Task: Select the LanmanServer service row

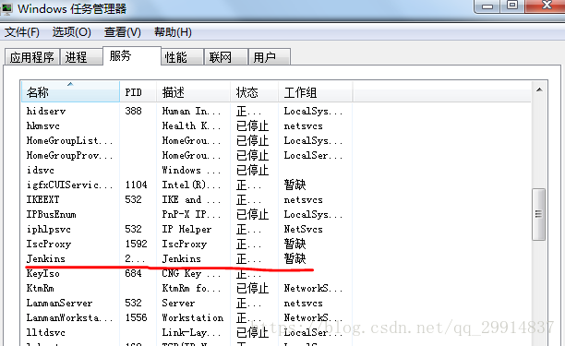Action: pos(276,303)
